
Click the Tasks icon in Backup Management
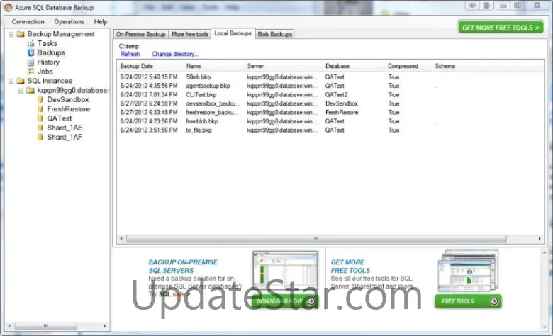(31, 44)
